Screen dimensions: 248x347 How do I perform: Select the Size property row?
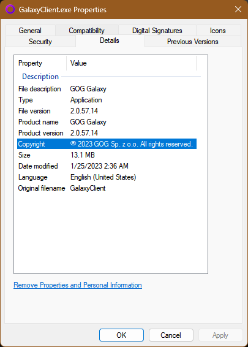pyautogui.click(x=107, y=155)
